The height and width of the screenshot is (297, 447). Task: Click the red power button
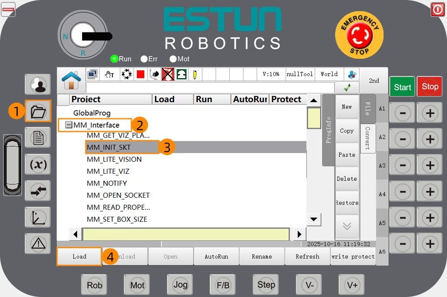[x=438, y=10]
